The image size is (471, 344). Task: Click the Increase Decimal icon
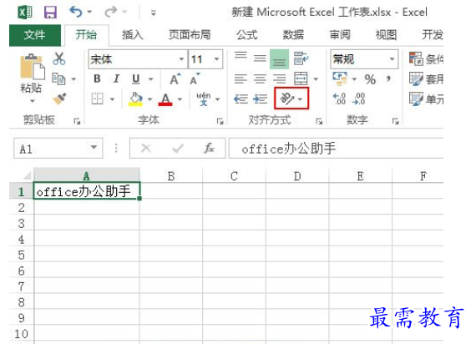coord(340,99)
